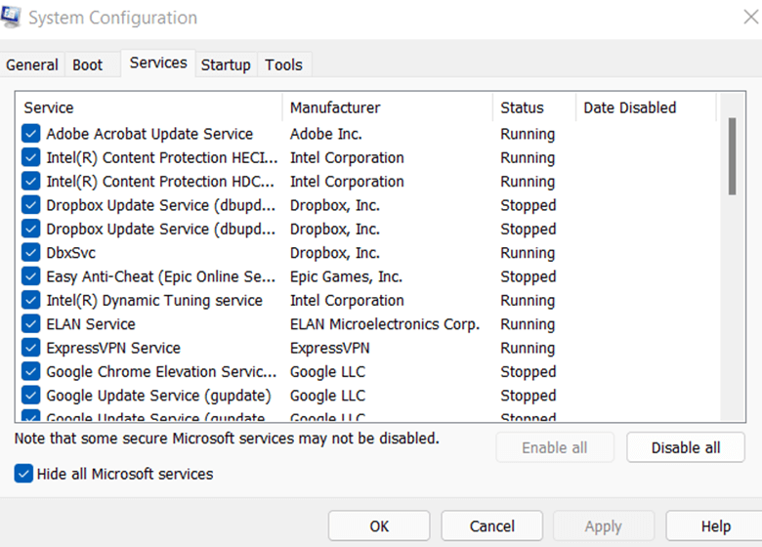
Task: Uncheck Intel(R) Dynamic Tuning service checkbox
Action: [30, 301]
